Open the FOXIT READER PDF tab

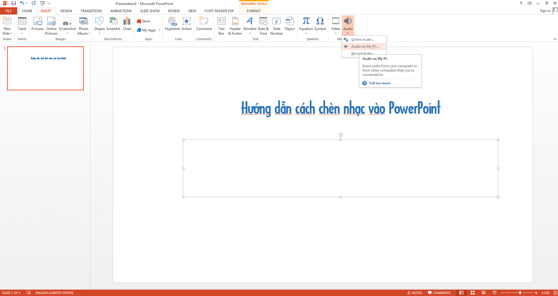(219, 11)
